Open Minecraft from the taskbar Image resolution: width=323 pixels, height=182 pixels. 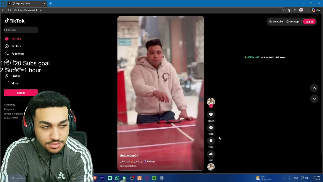click(154, 178)
